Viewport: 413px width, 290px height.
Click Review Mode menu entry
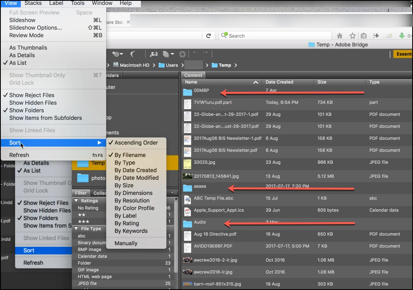[x=26, y=35]
